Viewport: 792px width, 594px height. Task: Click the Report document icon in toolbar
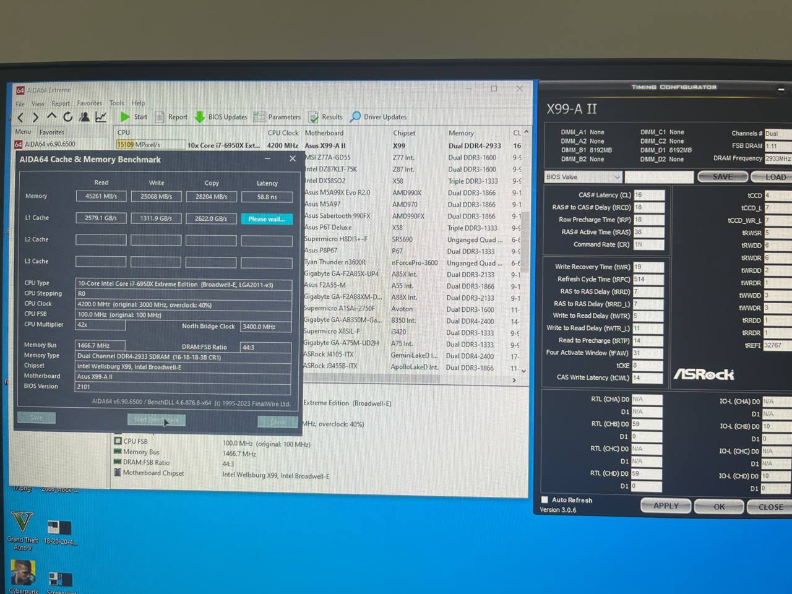[160, 117]
